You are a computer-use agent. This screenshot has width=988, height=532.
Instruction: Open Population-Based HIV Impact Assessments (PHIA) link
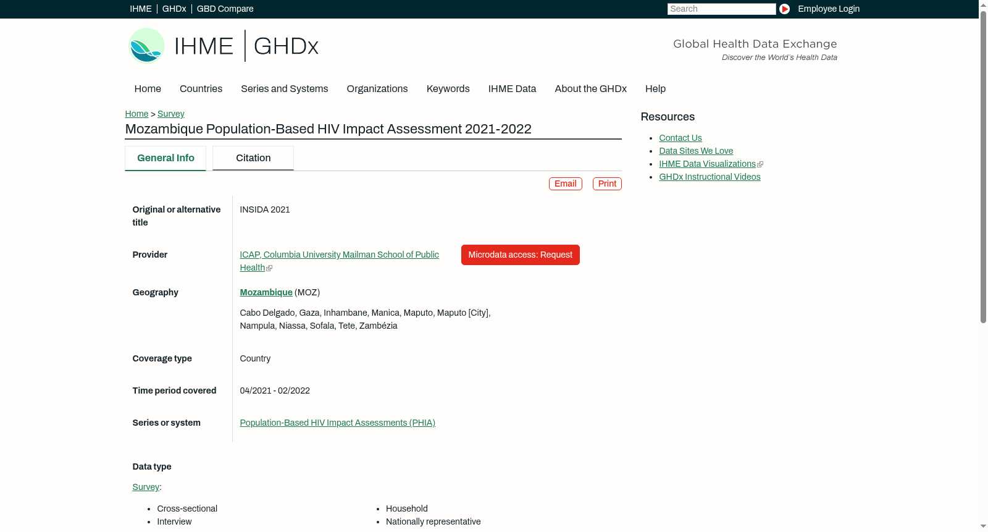pos(338,423)
